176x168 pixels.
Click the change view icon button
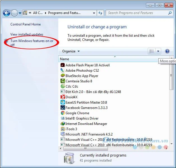[x=152, y=51]
